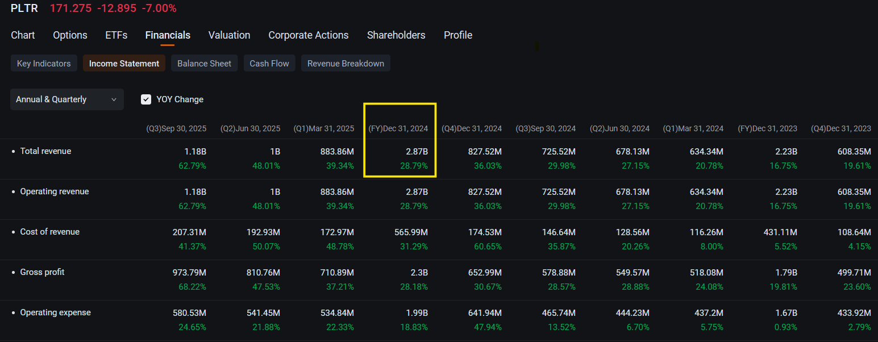Go to the ETFs tab

click(116, 35)
